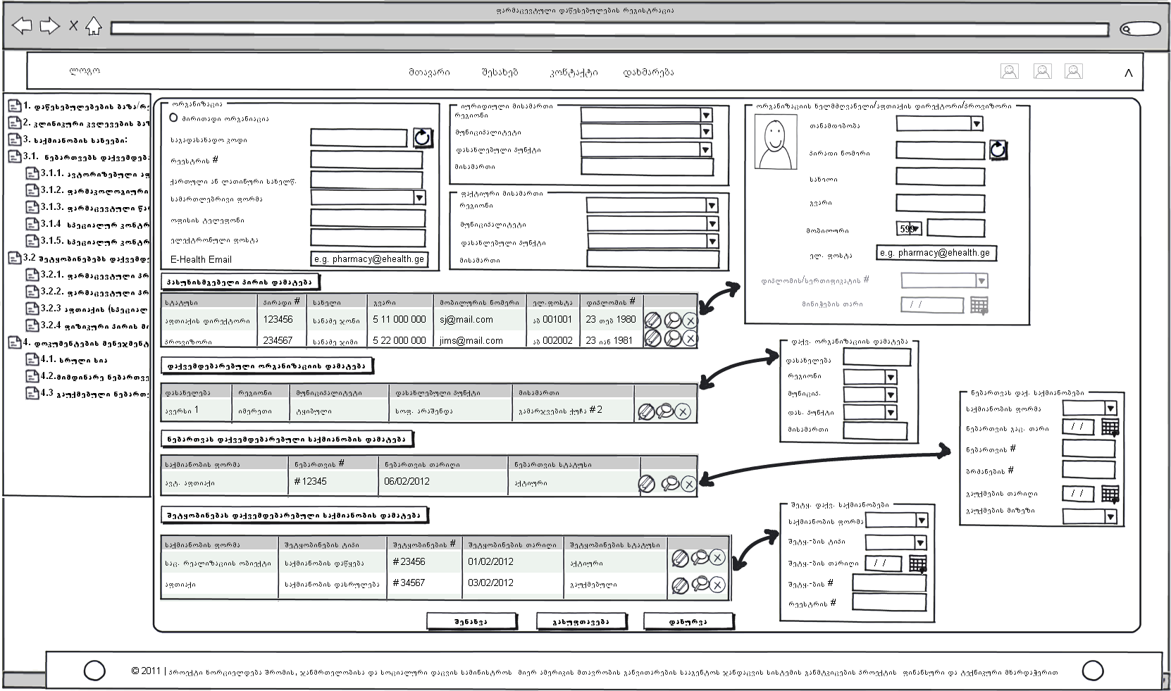Click the refresh icon next to personal number field

click(998, 150)
